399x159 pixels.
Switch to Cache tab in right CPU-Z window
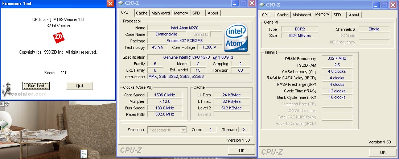[x=283, y=15]
